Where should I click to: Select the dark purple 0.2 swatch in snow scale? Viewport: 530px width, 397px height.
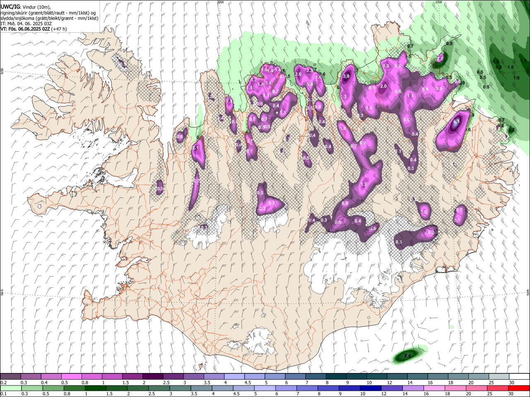(11, 376)
